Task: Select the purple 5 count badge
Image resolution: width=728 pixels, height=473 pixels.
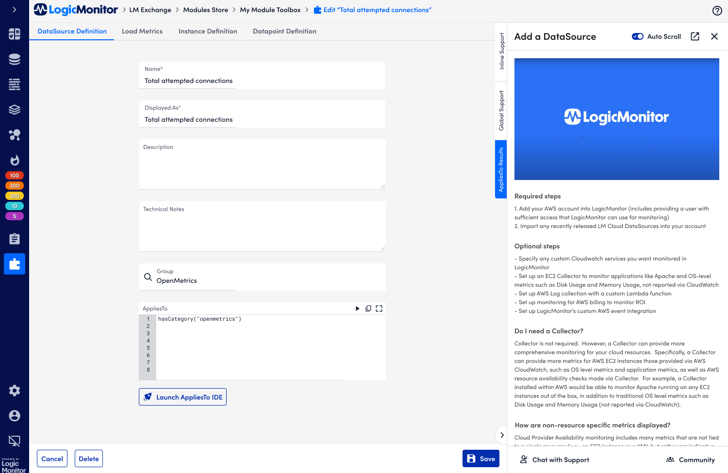Action: 15,216
